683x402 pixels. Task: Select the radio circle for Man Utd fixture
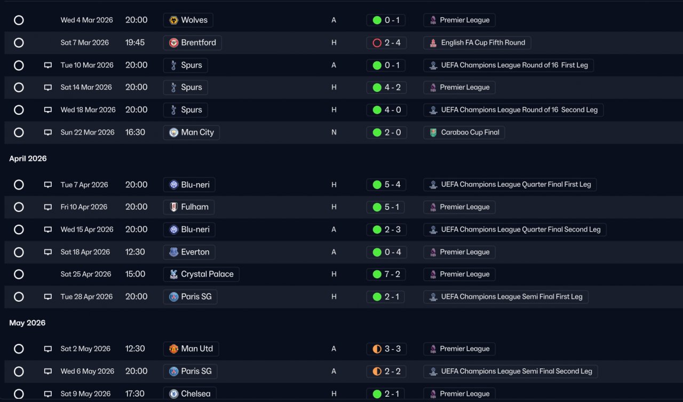tap(19, 349)
